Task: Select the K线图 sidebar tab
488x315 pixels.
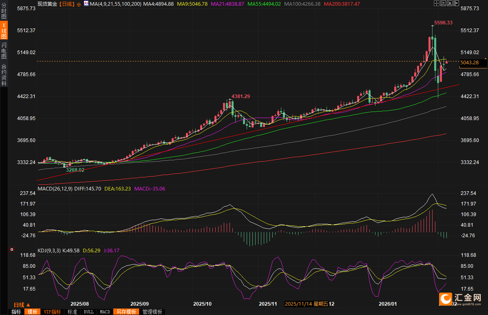Action: pos(4,31)
